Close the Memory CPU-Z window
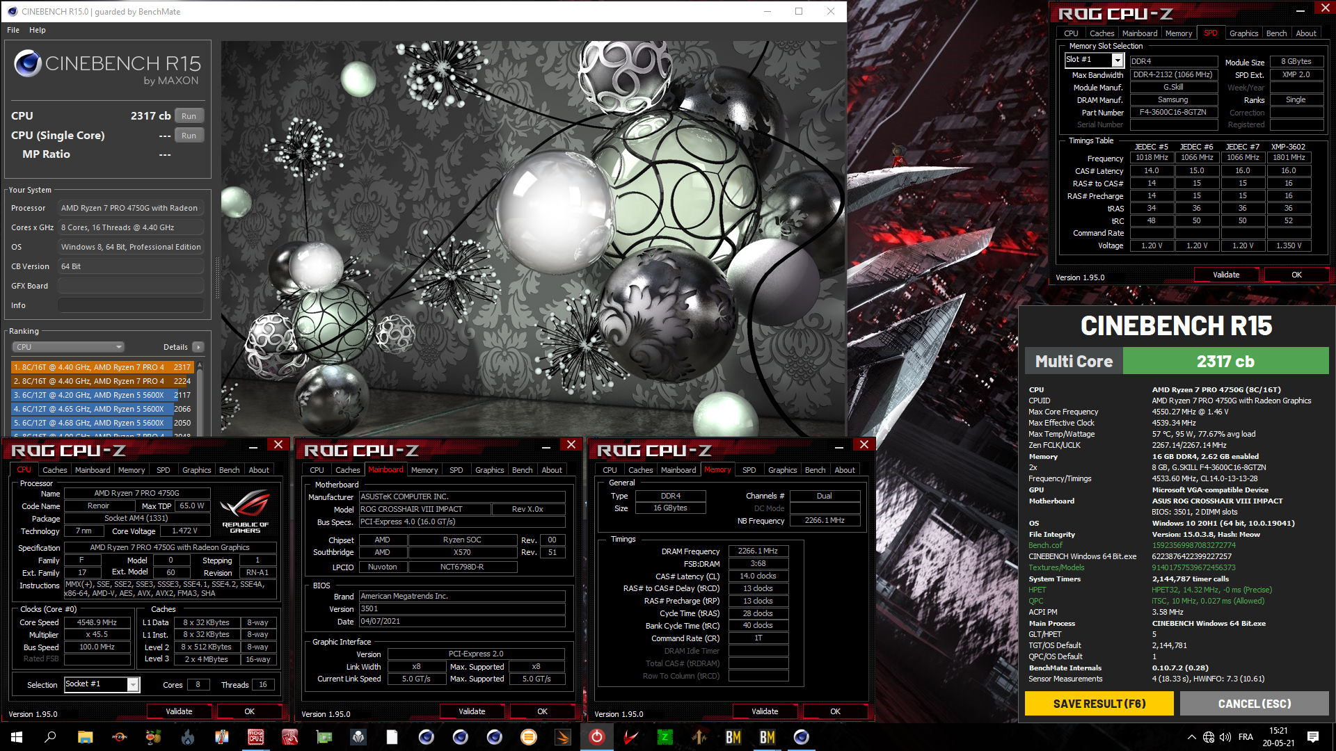Screen dimensions: 1336x751 (x=864, y=444)
